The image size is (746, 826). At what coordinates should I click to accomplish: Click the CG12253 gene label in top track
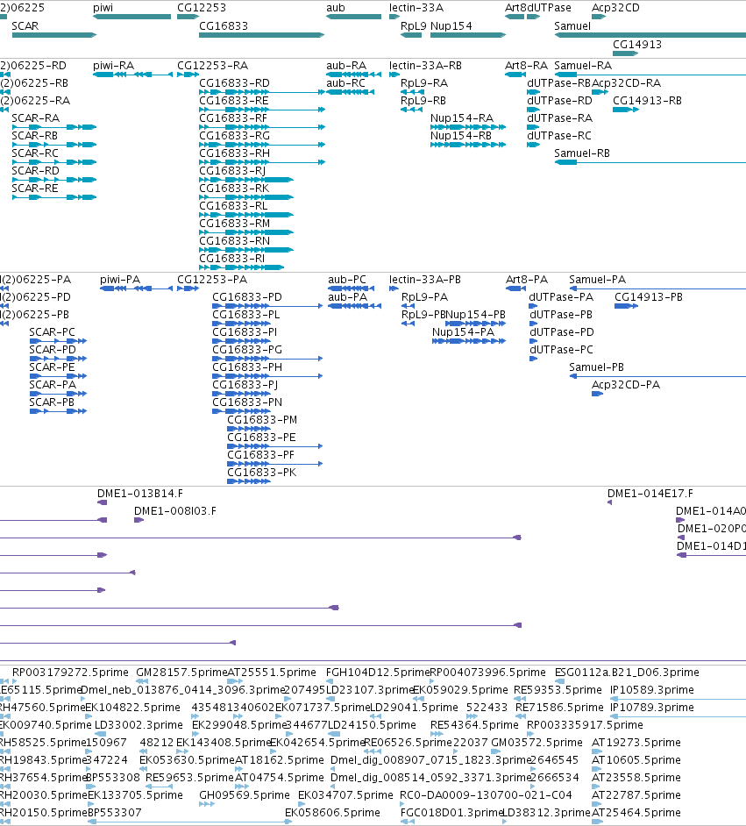pos(202,8)
